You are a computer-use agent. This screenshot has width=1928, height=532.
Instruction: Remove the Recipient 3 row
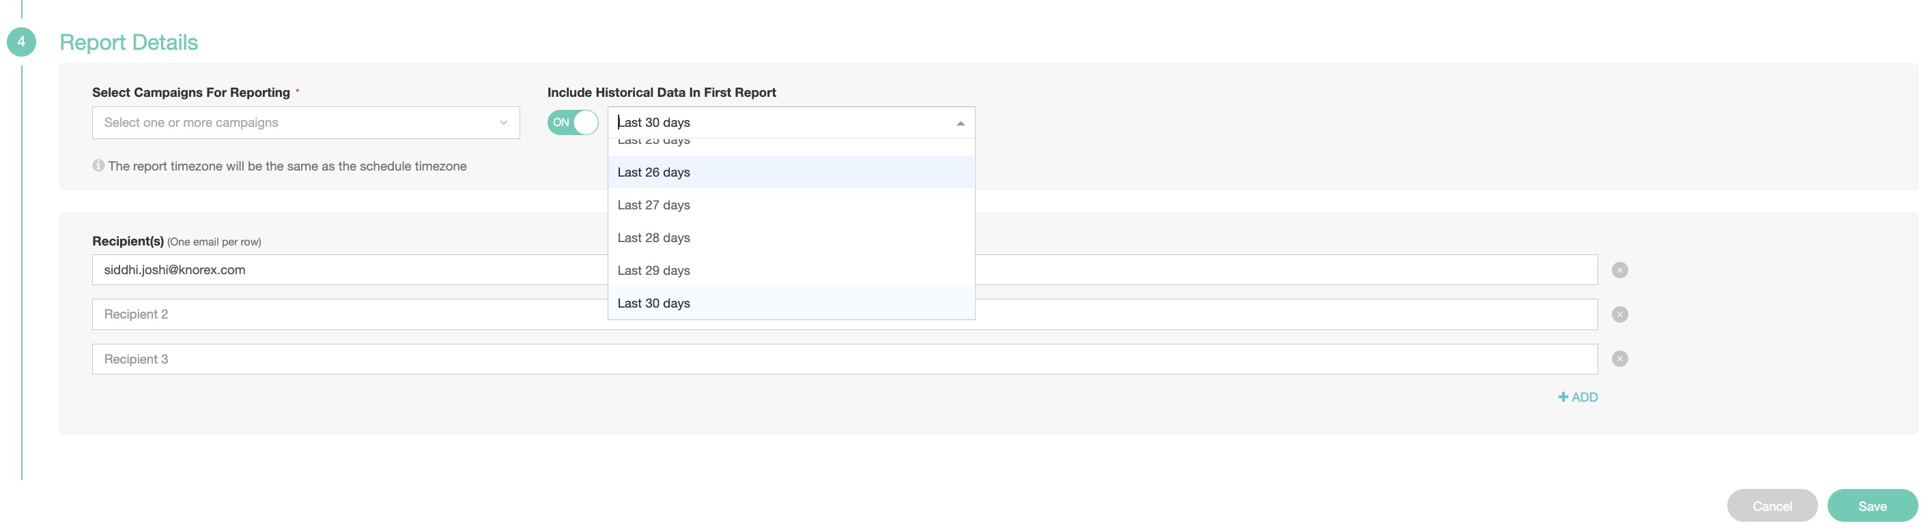[1619, 359]
